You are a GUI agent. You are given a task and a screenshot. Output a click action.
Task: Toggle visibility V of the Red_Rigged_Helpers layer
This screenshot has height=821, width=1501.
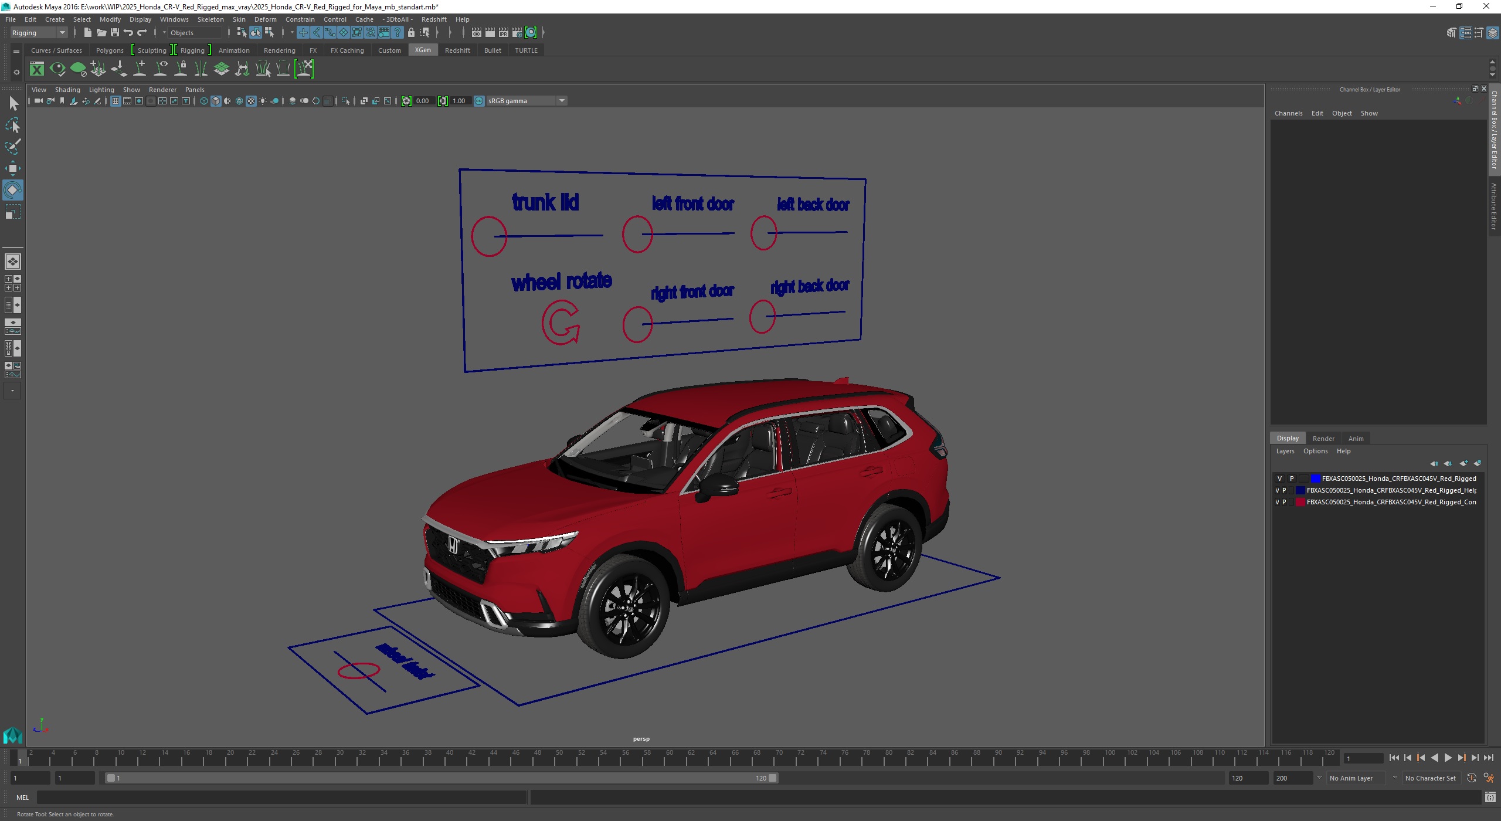(x=1277, y=490)
